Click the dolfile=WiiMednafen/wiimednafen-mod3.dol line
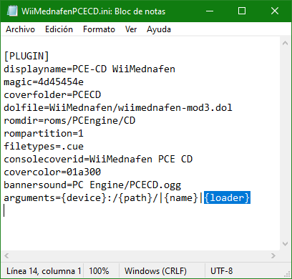The image size is (292, 279). (x=118, y=108)
